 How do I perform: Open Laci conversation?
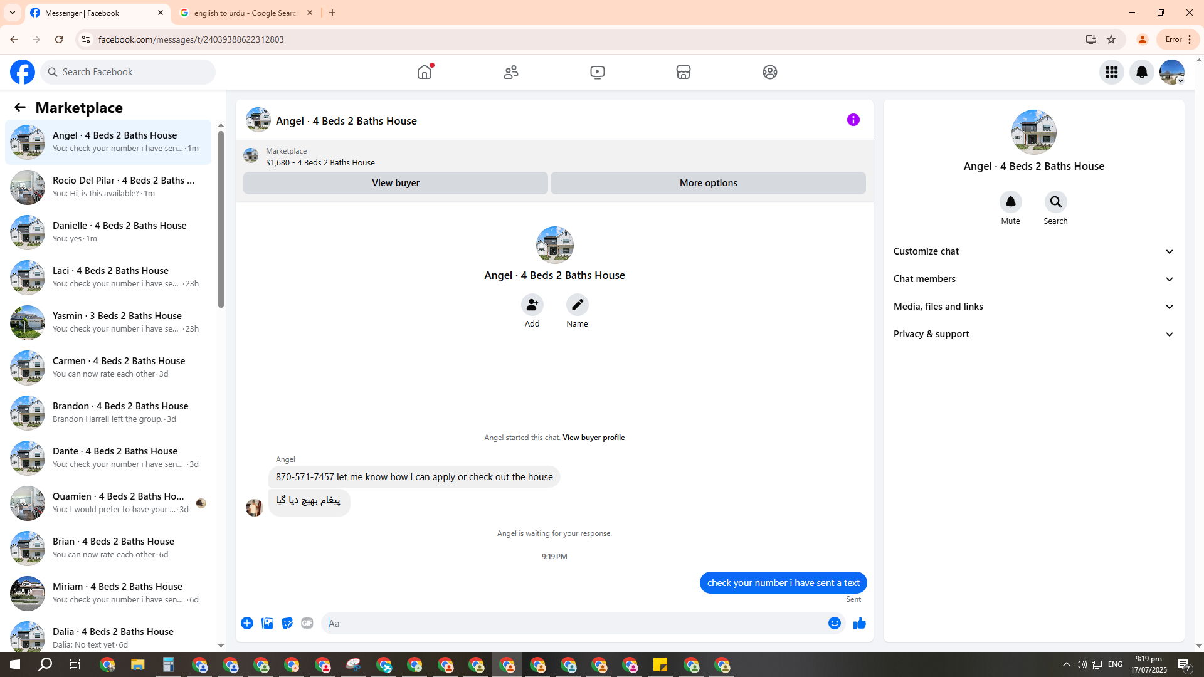pos(108,278)
